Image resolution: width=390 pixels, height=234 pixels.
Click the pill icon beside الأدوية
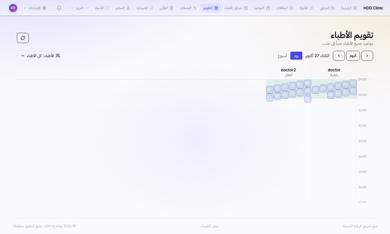(x=311, y=8)
